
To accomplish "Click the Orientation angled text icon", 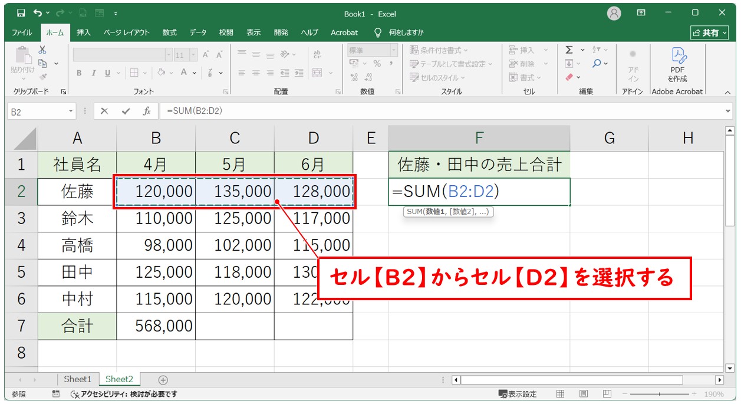I will click(285, 54).
